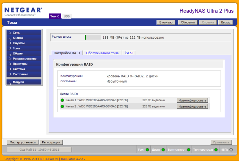Click the Температура status LED

pyautogui.click(x=216, y=150)
